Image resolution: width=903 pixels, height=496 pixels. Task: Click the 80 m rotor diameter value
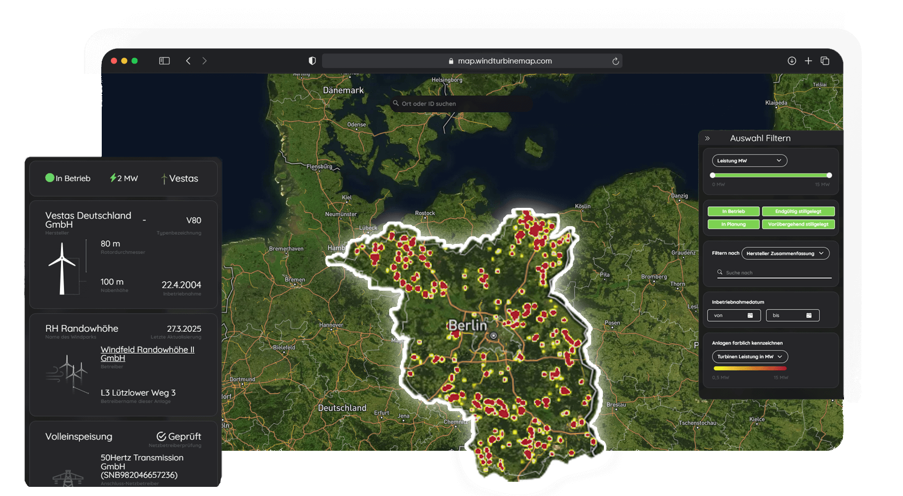[x=110, y=244]
